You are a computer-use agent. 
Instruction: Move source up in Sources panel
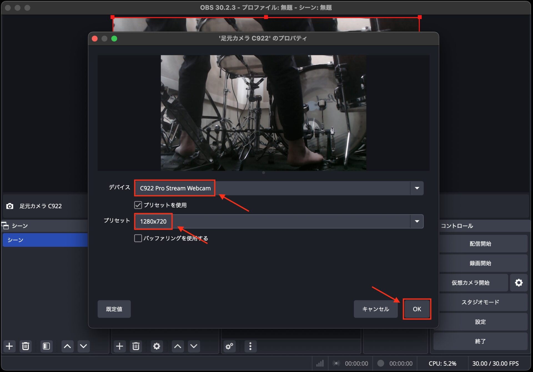point(178,346)
